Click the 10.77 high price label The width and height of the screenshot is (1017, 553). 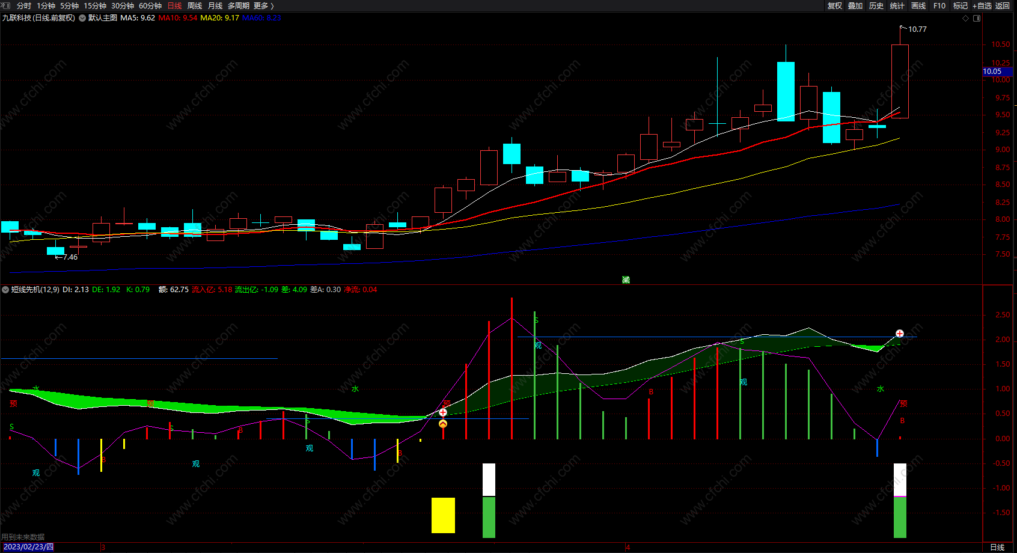[917, 29]
